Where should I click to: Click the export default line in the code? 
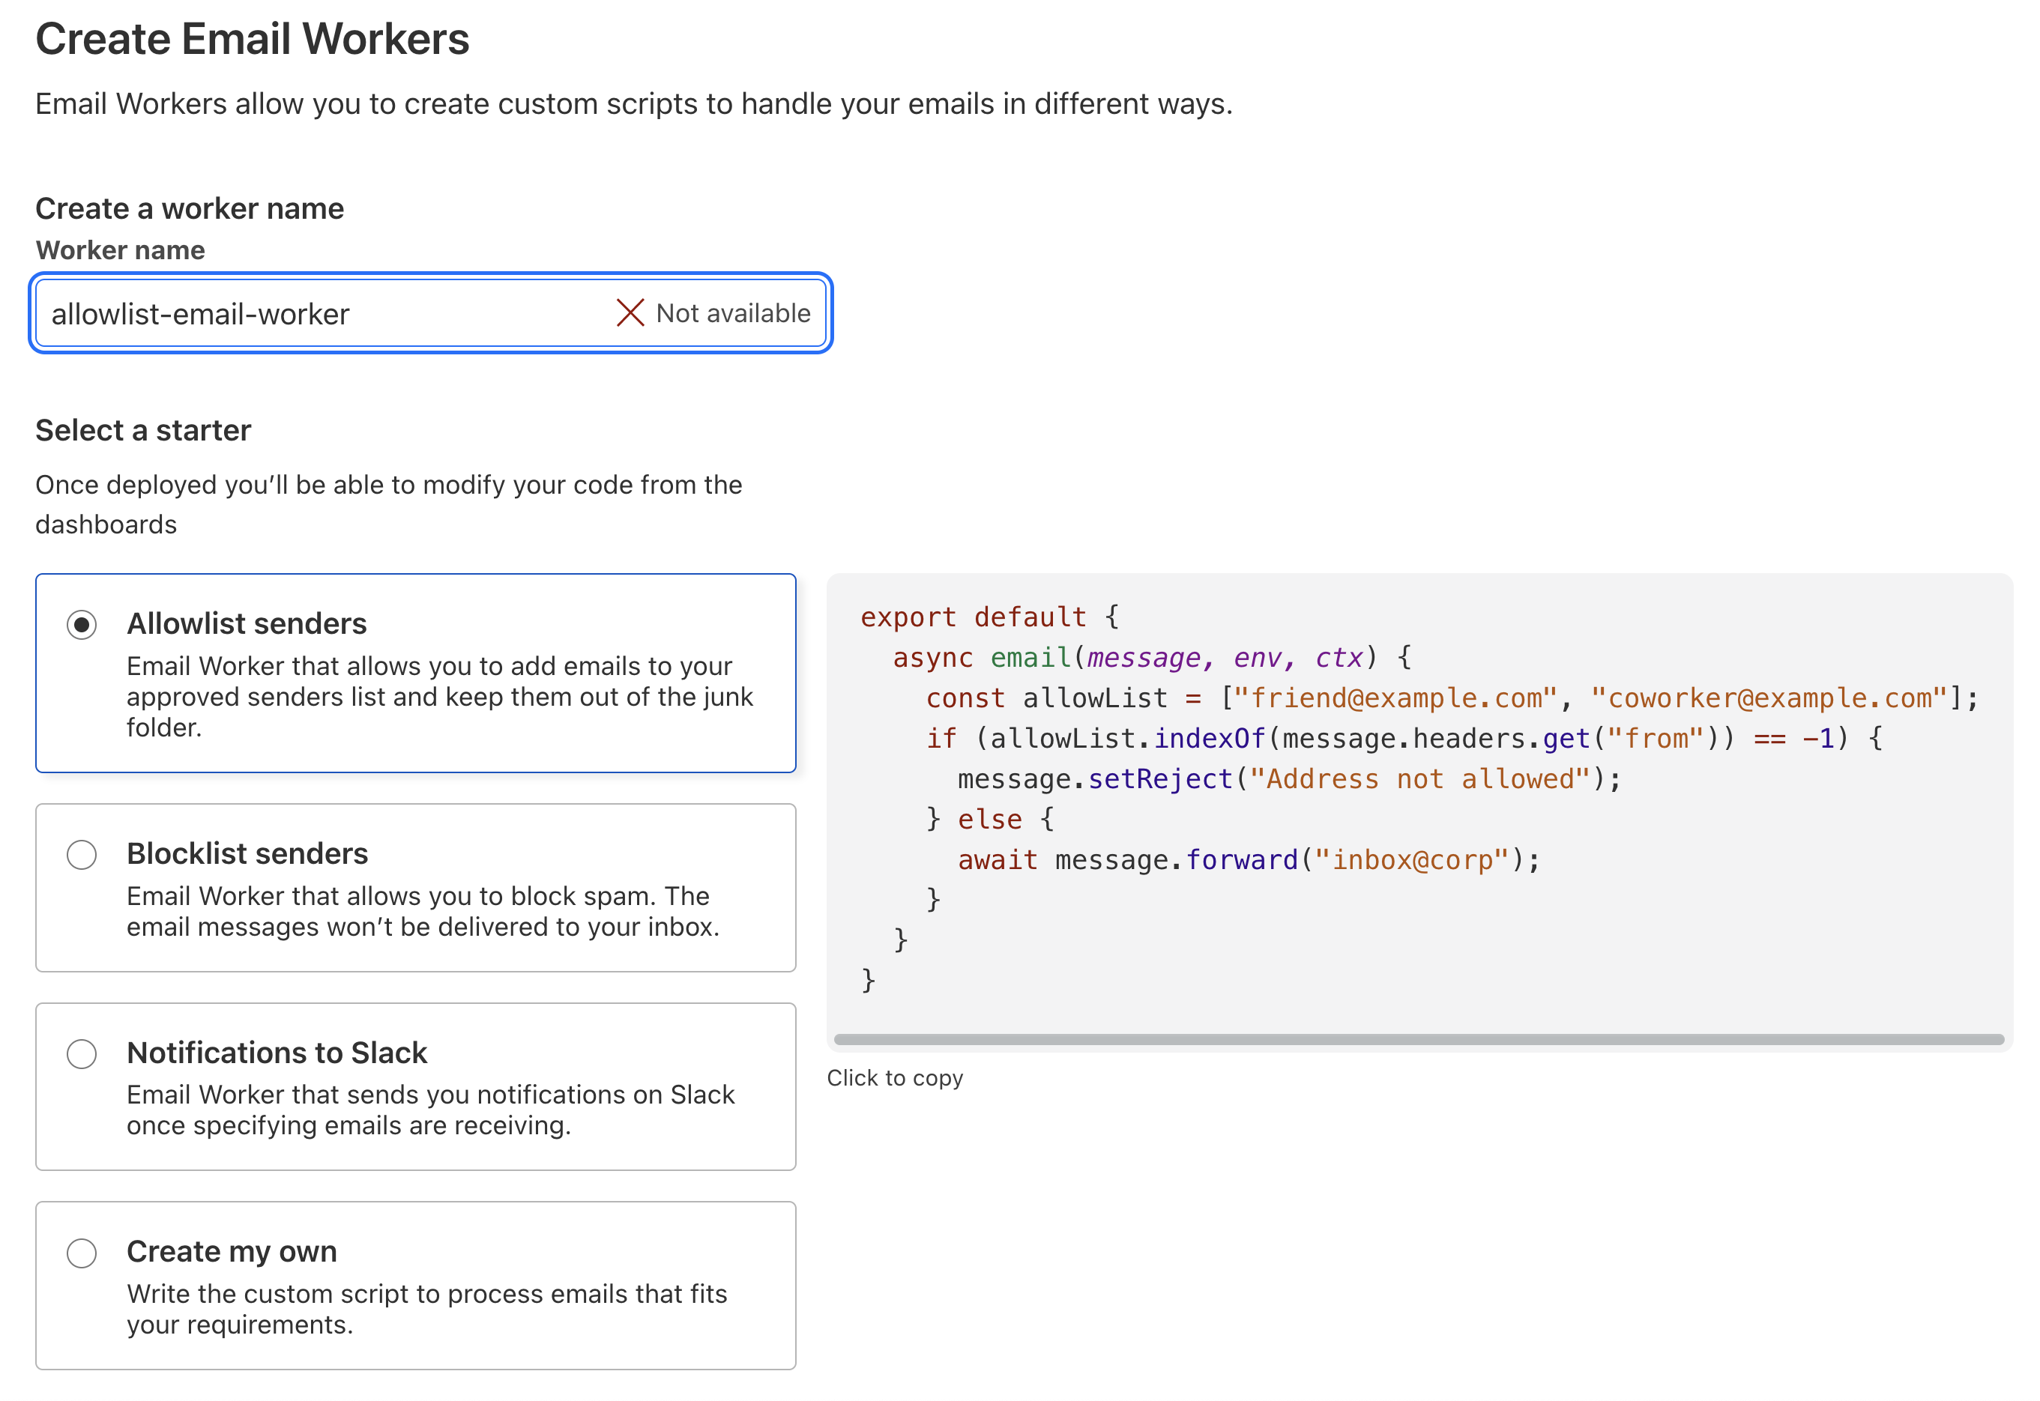[x=989, y=617]
